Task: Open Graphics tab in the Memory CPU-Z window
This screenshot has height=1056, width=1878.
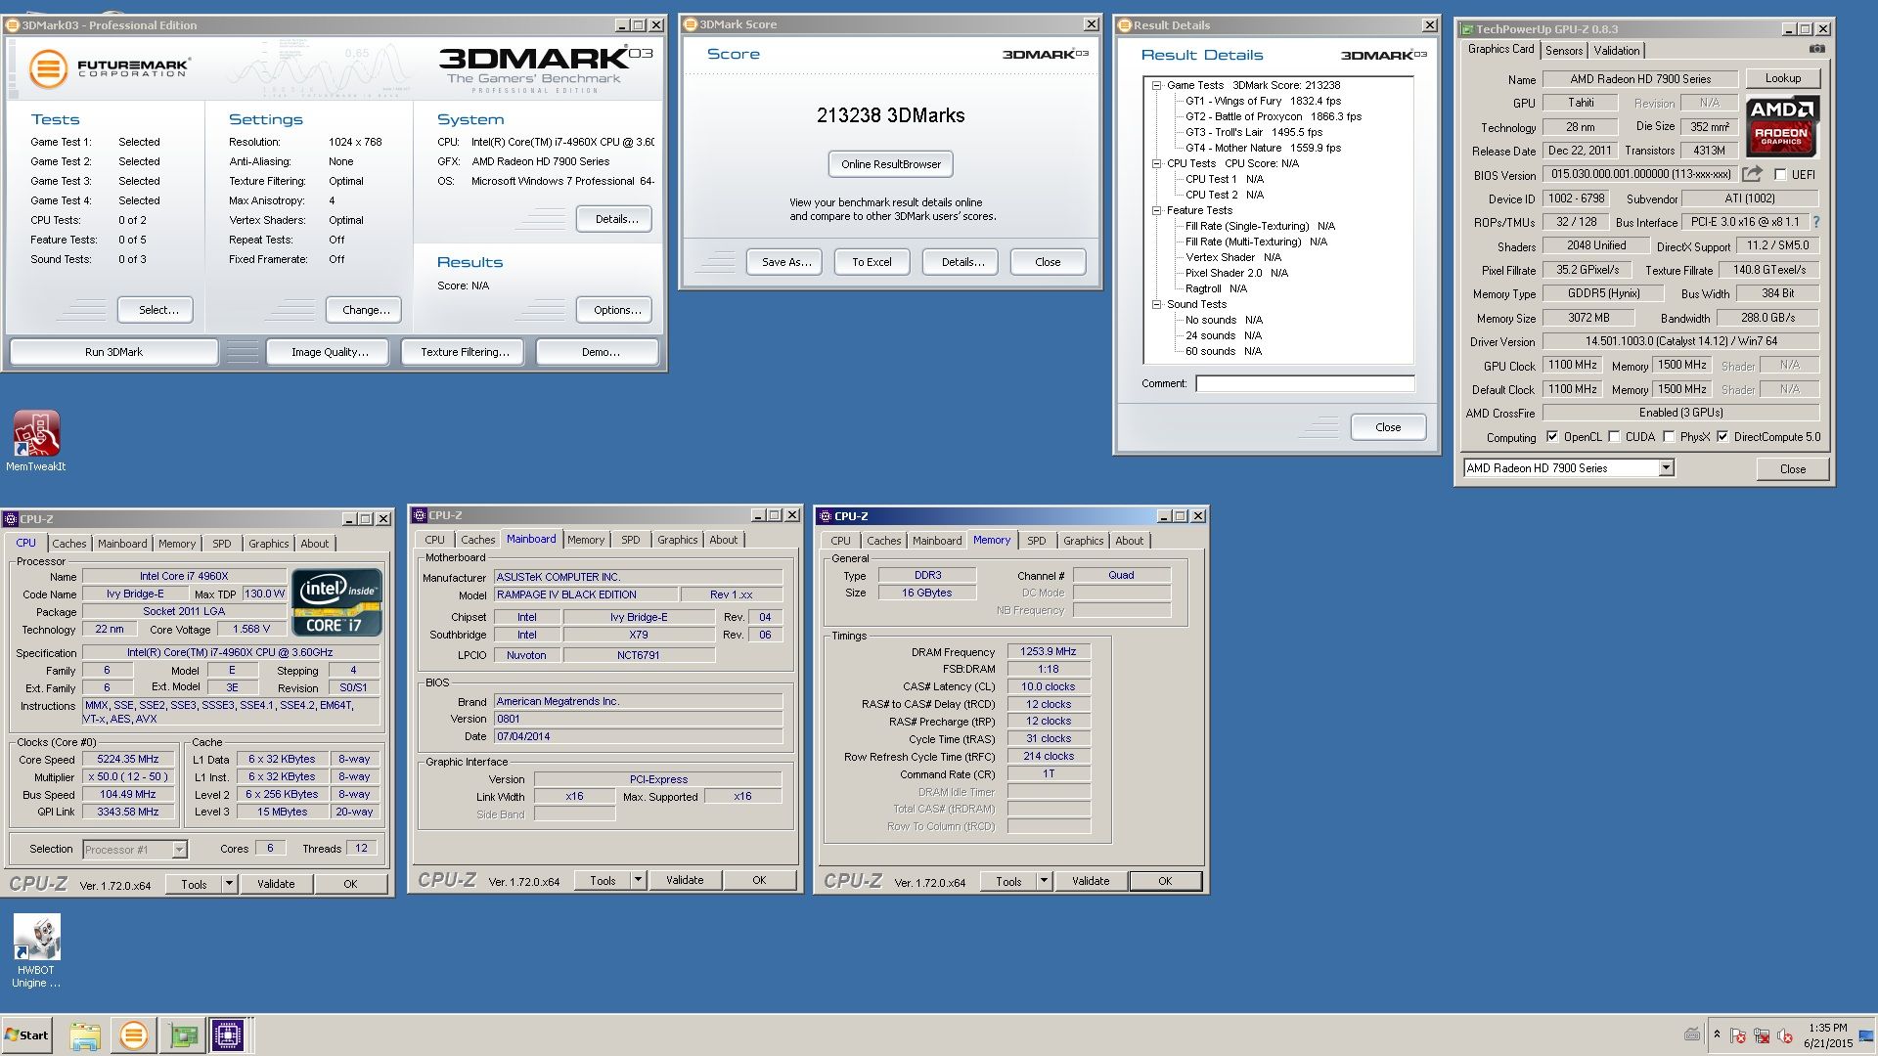Action: [1083, 541]
